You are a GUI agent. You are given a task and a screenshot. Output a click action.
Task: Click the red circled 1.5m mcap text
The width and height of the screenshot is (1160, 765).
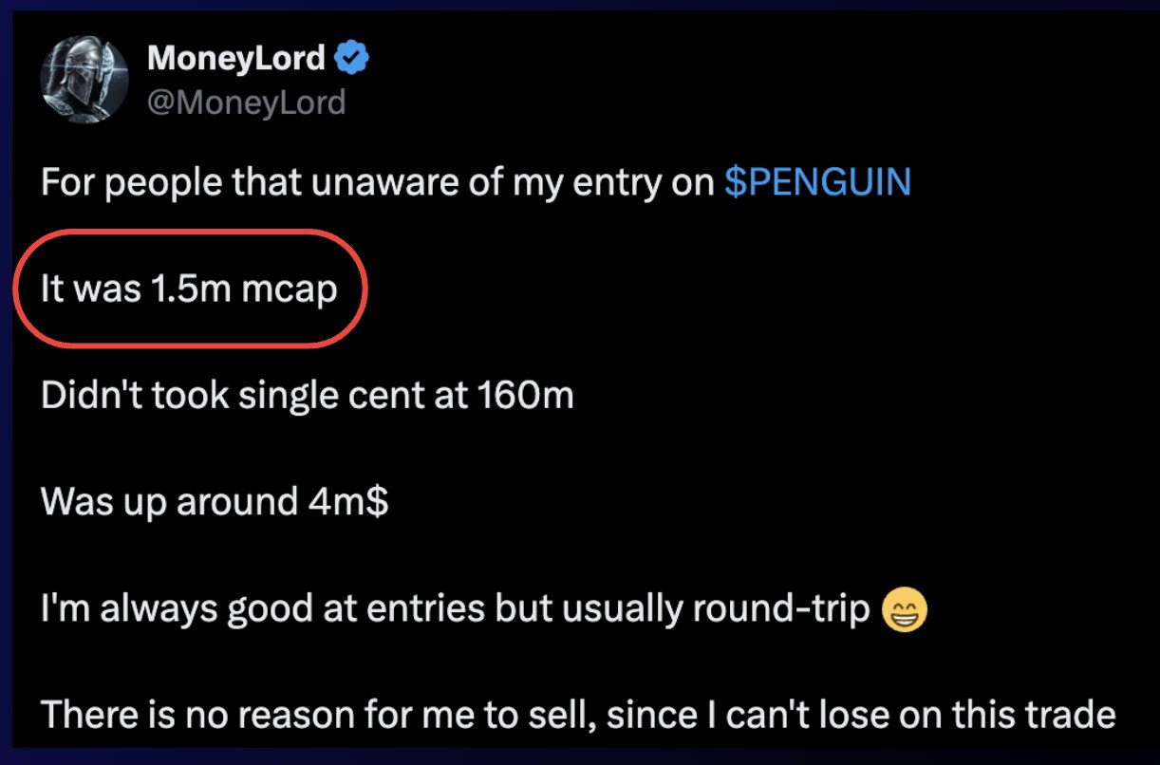(189, 289)
